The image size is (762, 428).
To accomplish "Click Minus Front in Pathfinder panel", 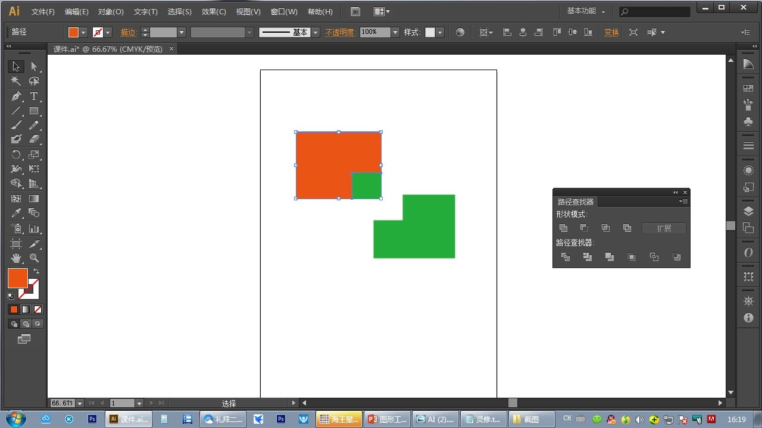I will click(584, 228).
